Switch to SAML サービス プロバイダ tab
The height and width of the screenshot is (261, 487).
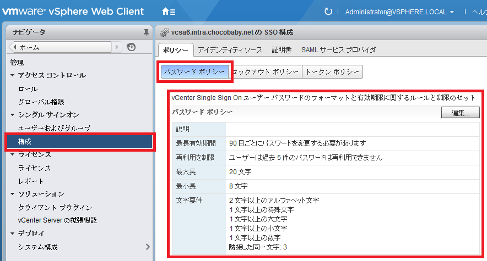(339, 50)
